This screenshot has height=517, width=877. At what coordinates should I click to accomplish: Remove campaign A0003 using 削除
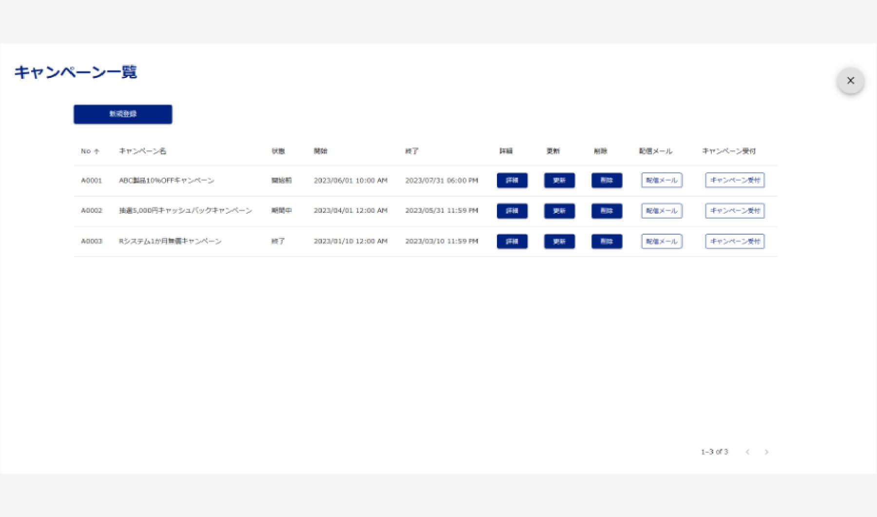(606, 241)
